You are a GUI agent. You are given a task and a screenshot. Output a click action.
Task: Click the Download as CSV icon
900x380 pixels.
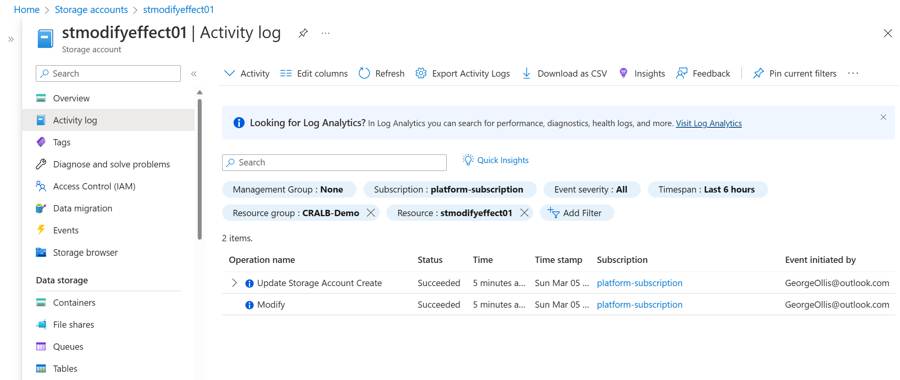click(526, 73)
